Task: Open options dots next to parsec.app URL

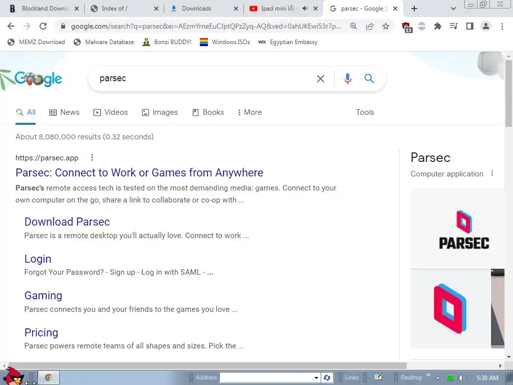Action: click(92, 158)
